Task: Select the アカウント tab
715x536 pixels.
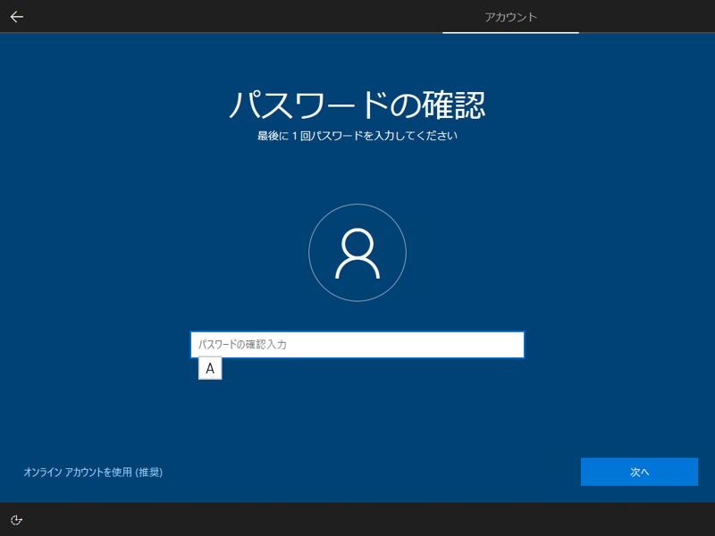Action: pyautogui.click(x=510, y=17)
